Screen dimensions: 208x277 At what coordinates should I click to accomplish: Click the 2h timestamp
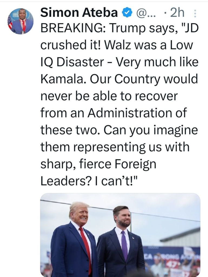176,13
